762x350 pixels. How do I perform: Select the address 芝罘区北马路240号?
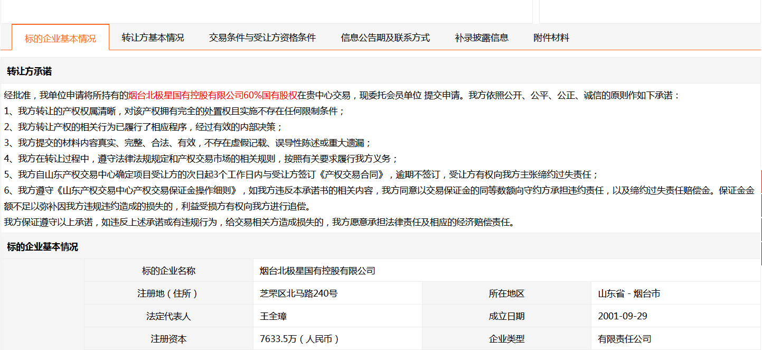tap(298, 293)
